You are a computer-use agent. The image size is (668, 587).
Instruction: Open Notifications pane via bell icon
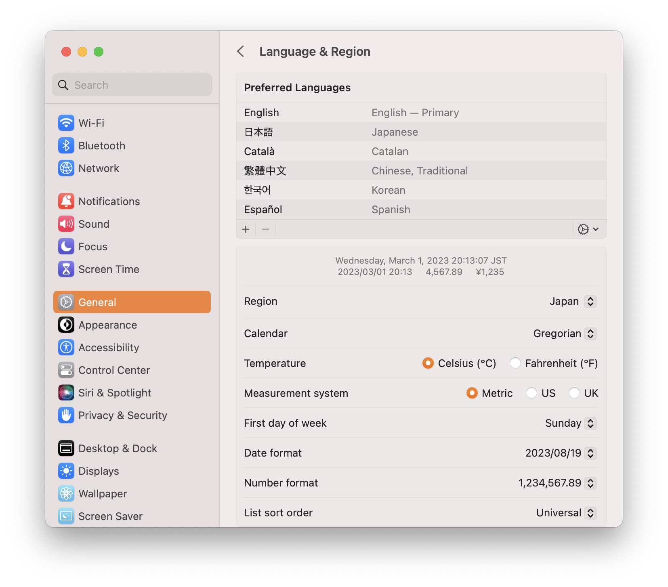click(x=66, y=201)
